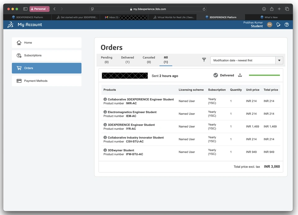Screen dimensions: 298x215
Task: Click the address bar my.3dexperience.3ds.com
Action: pyautogui.click(x=148, y=9)
